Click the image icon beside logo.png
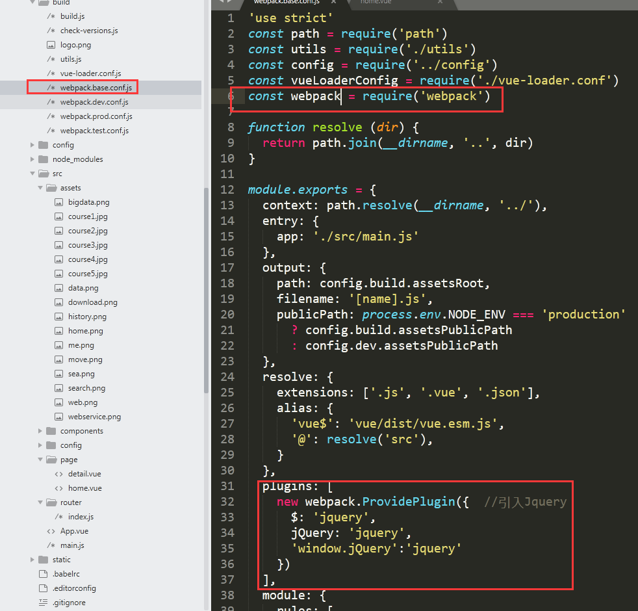 point(51,45)
